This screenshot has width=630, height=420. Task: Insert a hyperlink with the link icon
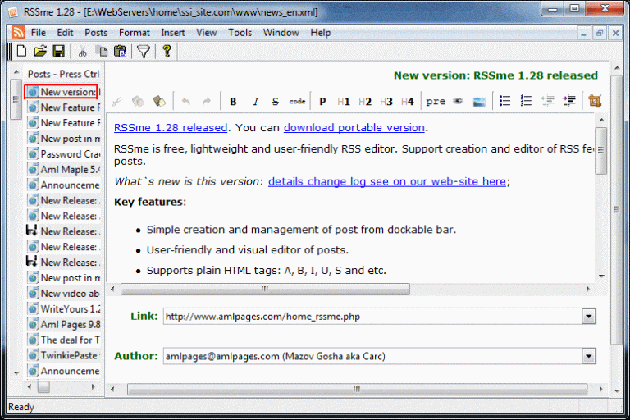(458, 101)
